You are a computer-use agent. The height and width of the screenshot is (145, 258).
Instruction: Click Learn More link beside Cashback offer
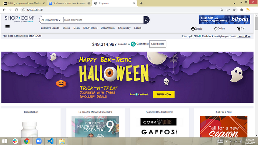(x=244, y=36)
